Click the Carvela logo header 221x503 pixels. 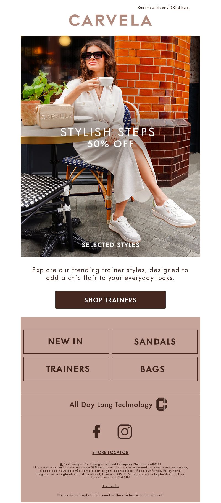click(110, 20)
